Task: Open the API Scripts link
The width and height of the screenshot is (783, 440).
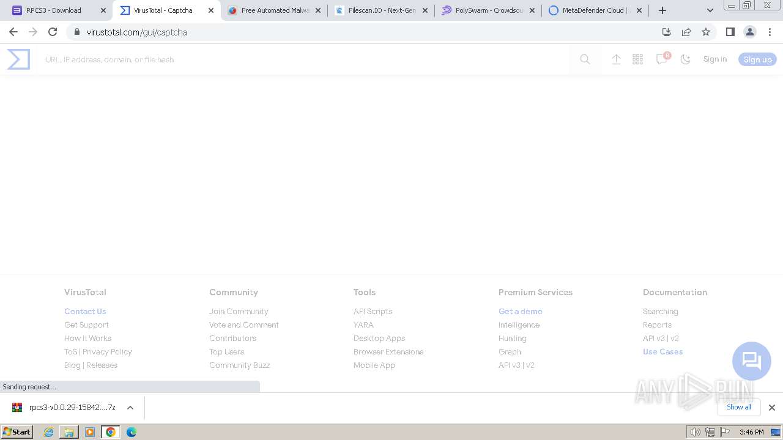Action: (373, 312)
